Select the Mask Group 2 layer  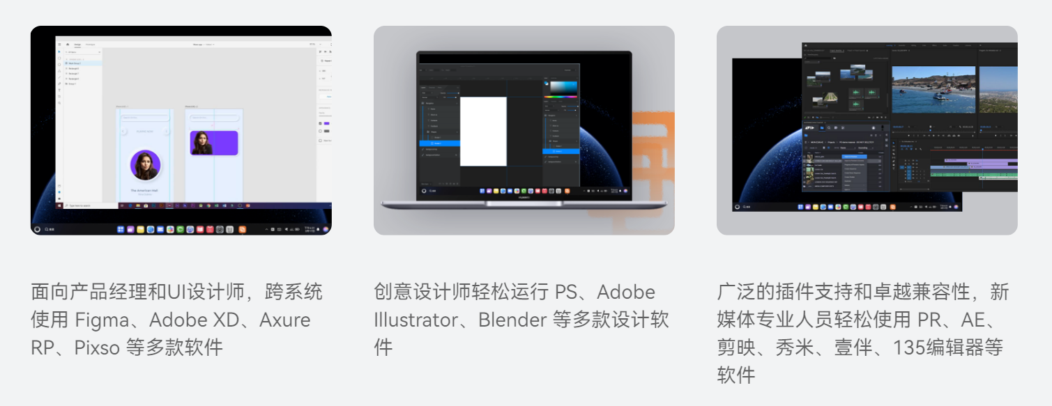tap(83, 63)
